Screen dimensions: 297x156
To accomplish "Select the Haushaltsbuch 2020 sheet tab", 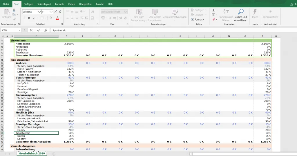I will tap(32, 154).
